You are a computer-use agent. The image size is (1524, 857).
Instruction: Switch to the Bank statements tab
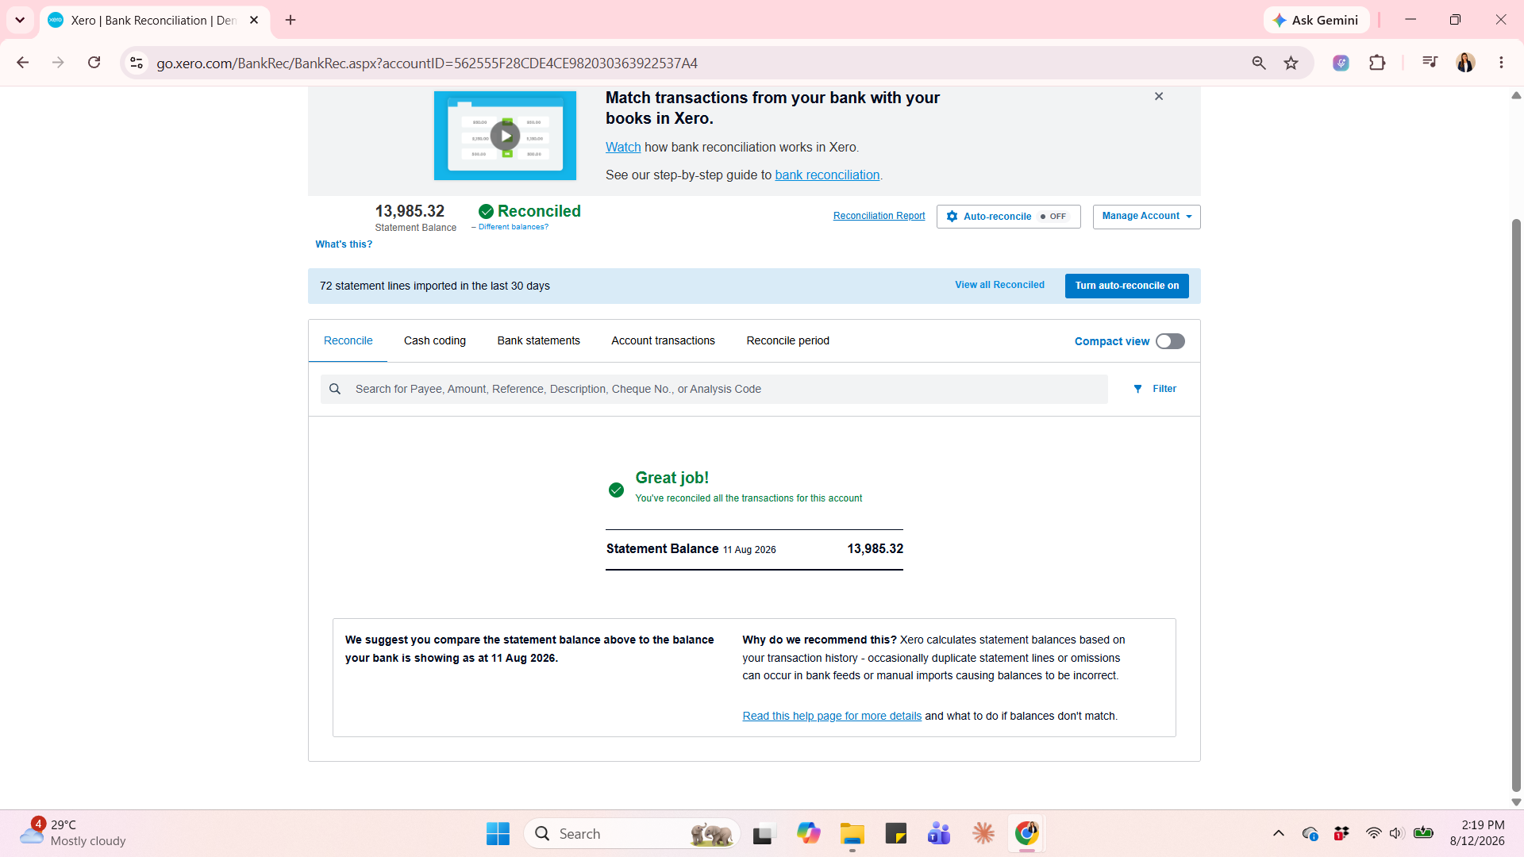[538, 340]
